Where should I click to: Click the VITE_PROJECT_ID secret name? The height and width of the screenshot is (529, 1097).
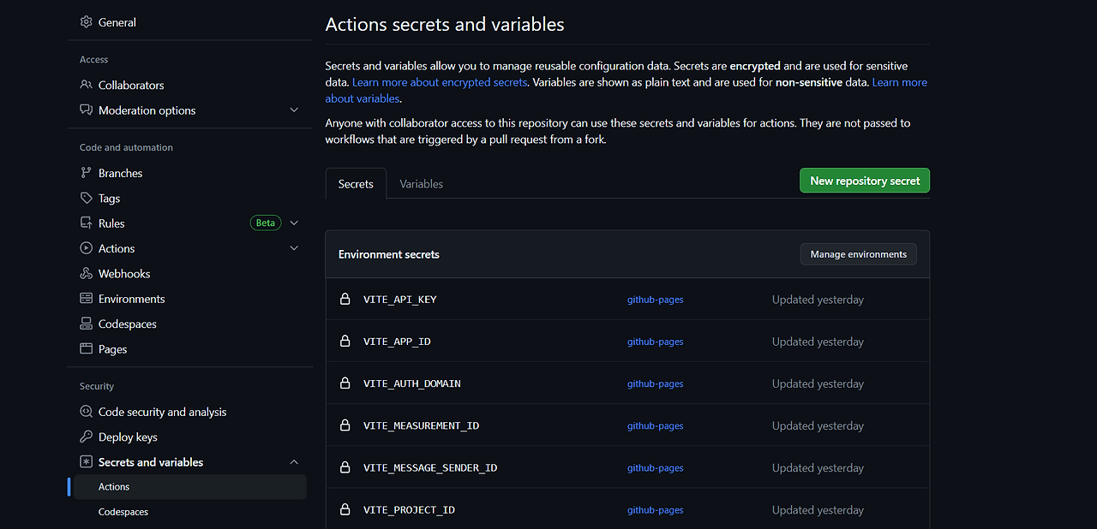point(409,509)
